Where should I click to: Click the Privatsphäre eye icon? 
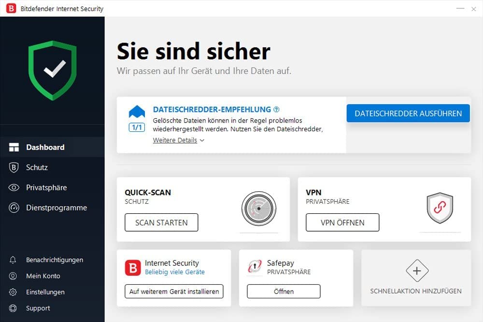coord(14,187)
